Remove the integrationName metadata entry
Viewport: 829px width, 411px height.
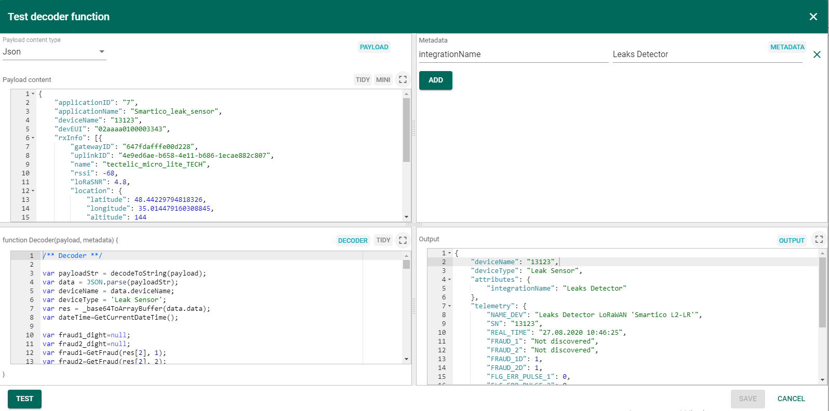(x=817, y=54)
